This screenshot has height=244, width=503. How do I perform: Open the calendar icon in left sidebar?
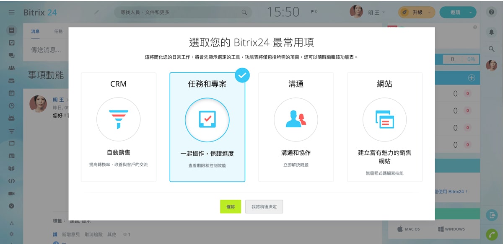coord(12,93)
